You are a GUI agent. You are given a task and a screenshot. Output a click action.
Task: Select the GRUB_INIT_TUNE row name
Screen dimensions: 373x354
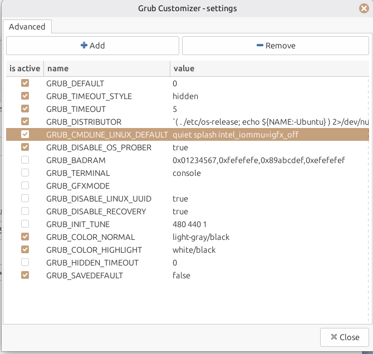78,224
